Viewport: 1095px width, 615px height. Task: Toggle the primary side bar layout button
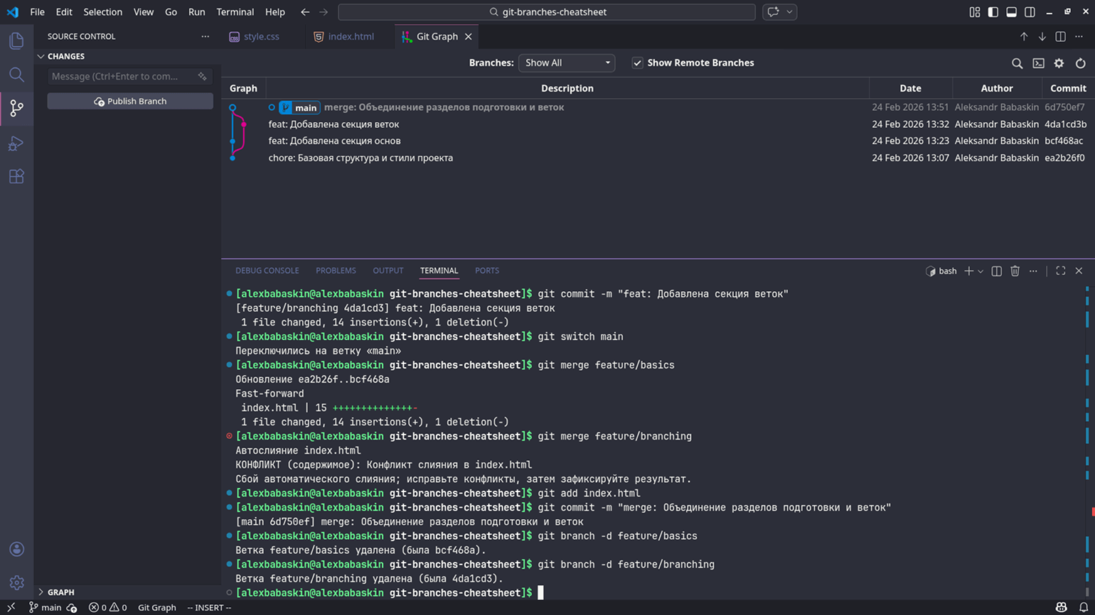click(993, 12)
